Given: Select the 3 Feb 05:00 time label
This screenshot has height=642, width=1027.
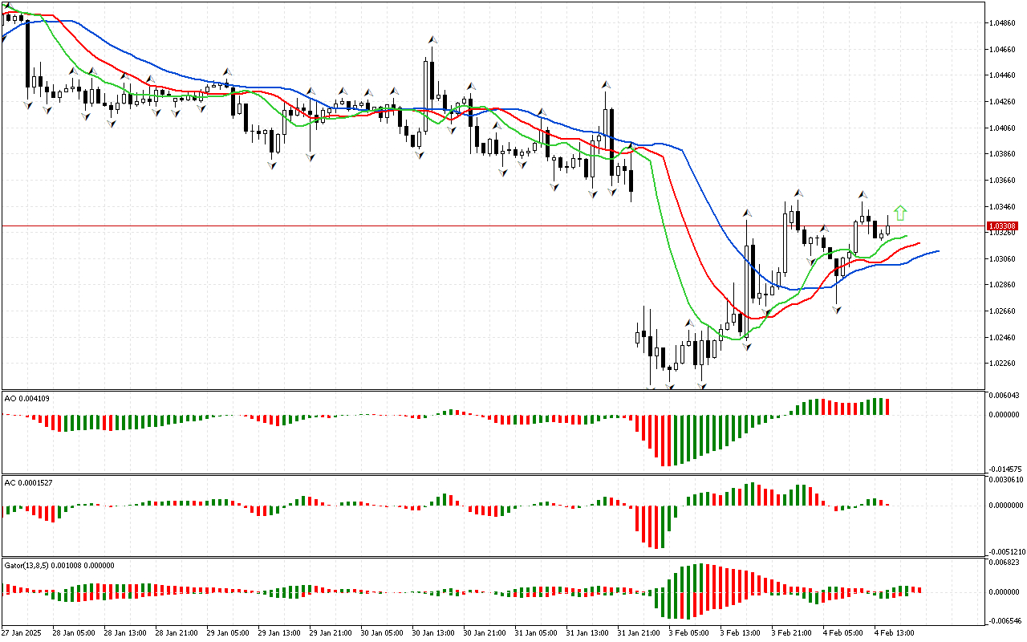Looking at the screenshot, I should pyautogui.click(x=688, y=633).
